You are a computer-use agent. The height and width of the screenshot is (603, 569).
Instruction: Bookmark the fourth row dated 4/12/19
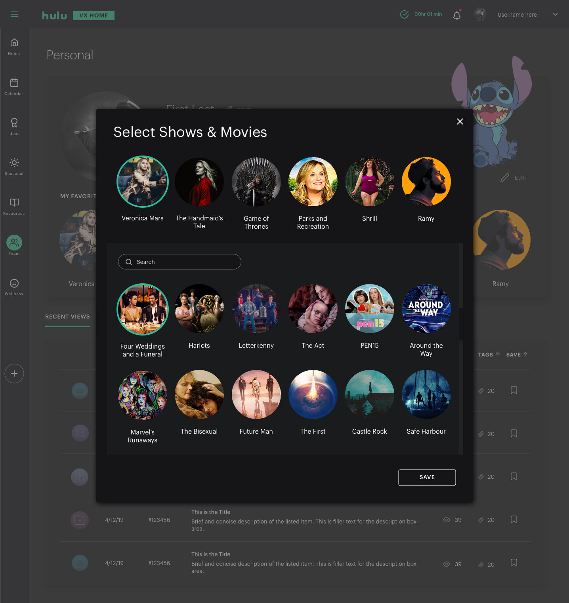[514, 520]
